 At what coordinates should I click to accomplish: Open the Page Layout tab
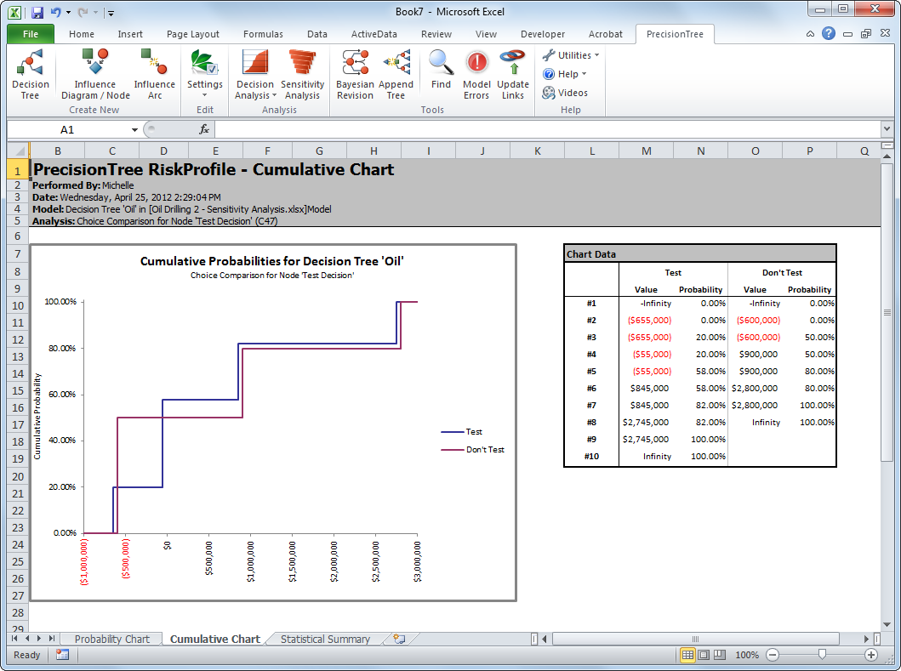[x=193, y=34]
